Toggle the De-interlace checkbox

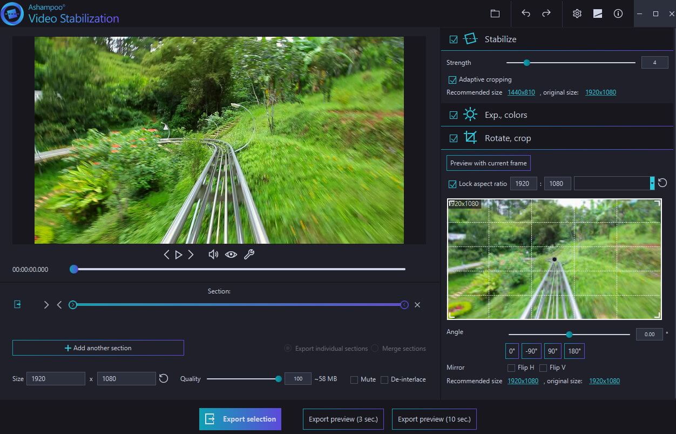[384, 379]
